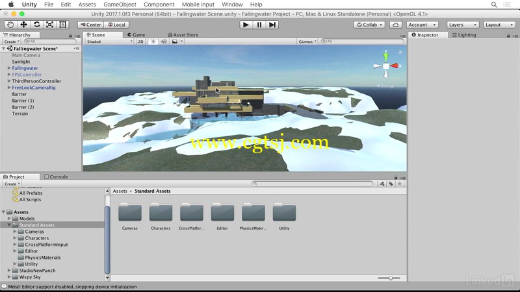Open macOS Spotlight search
Image resolution: width=520 pixels, height=292 pixels.
pos(494,5)
